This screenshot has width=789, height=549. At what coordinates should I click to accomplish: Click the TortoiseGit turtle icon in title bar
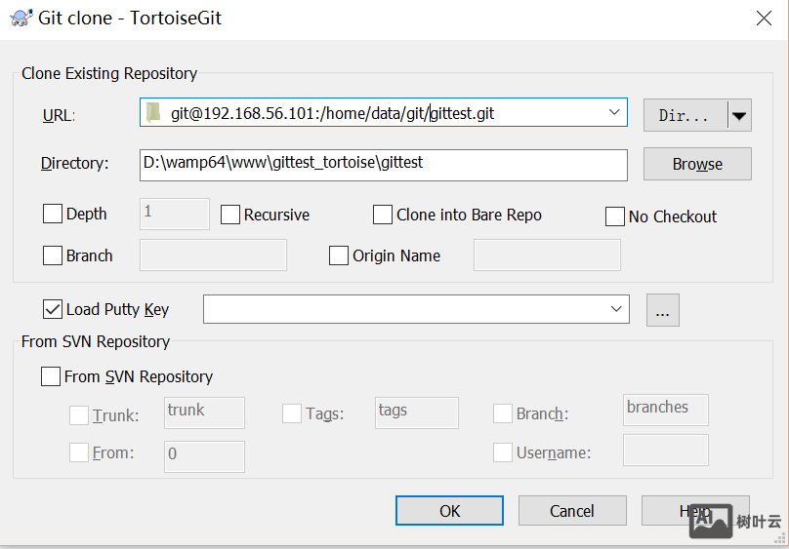pos(21,19)
